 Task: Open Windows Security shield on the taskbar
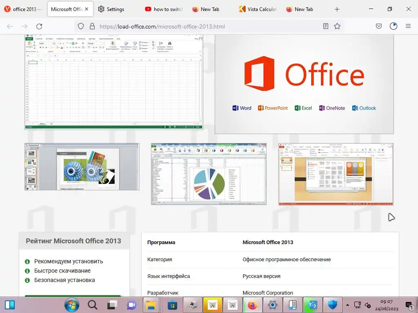coord(332,305)
